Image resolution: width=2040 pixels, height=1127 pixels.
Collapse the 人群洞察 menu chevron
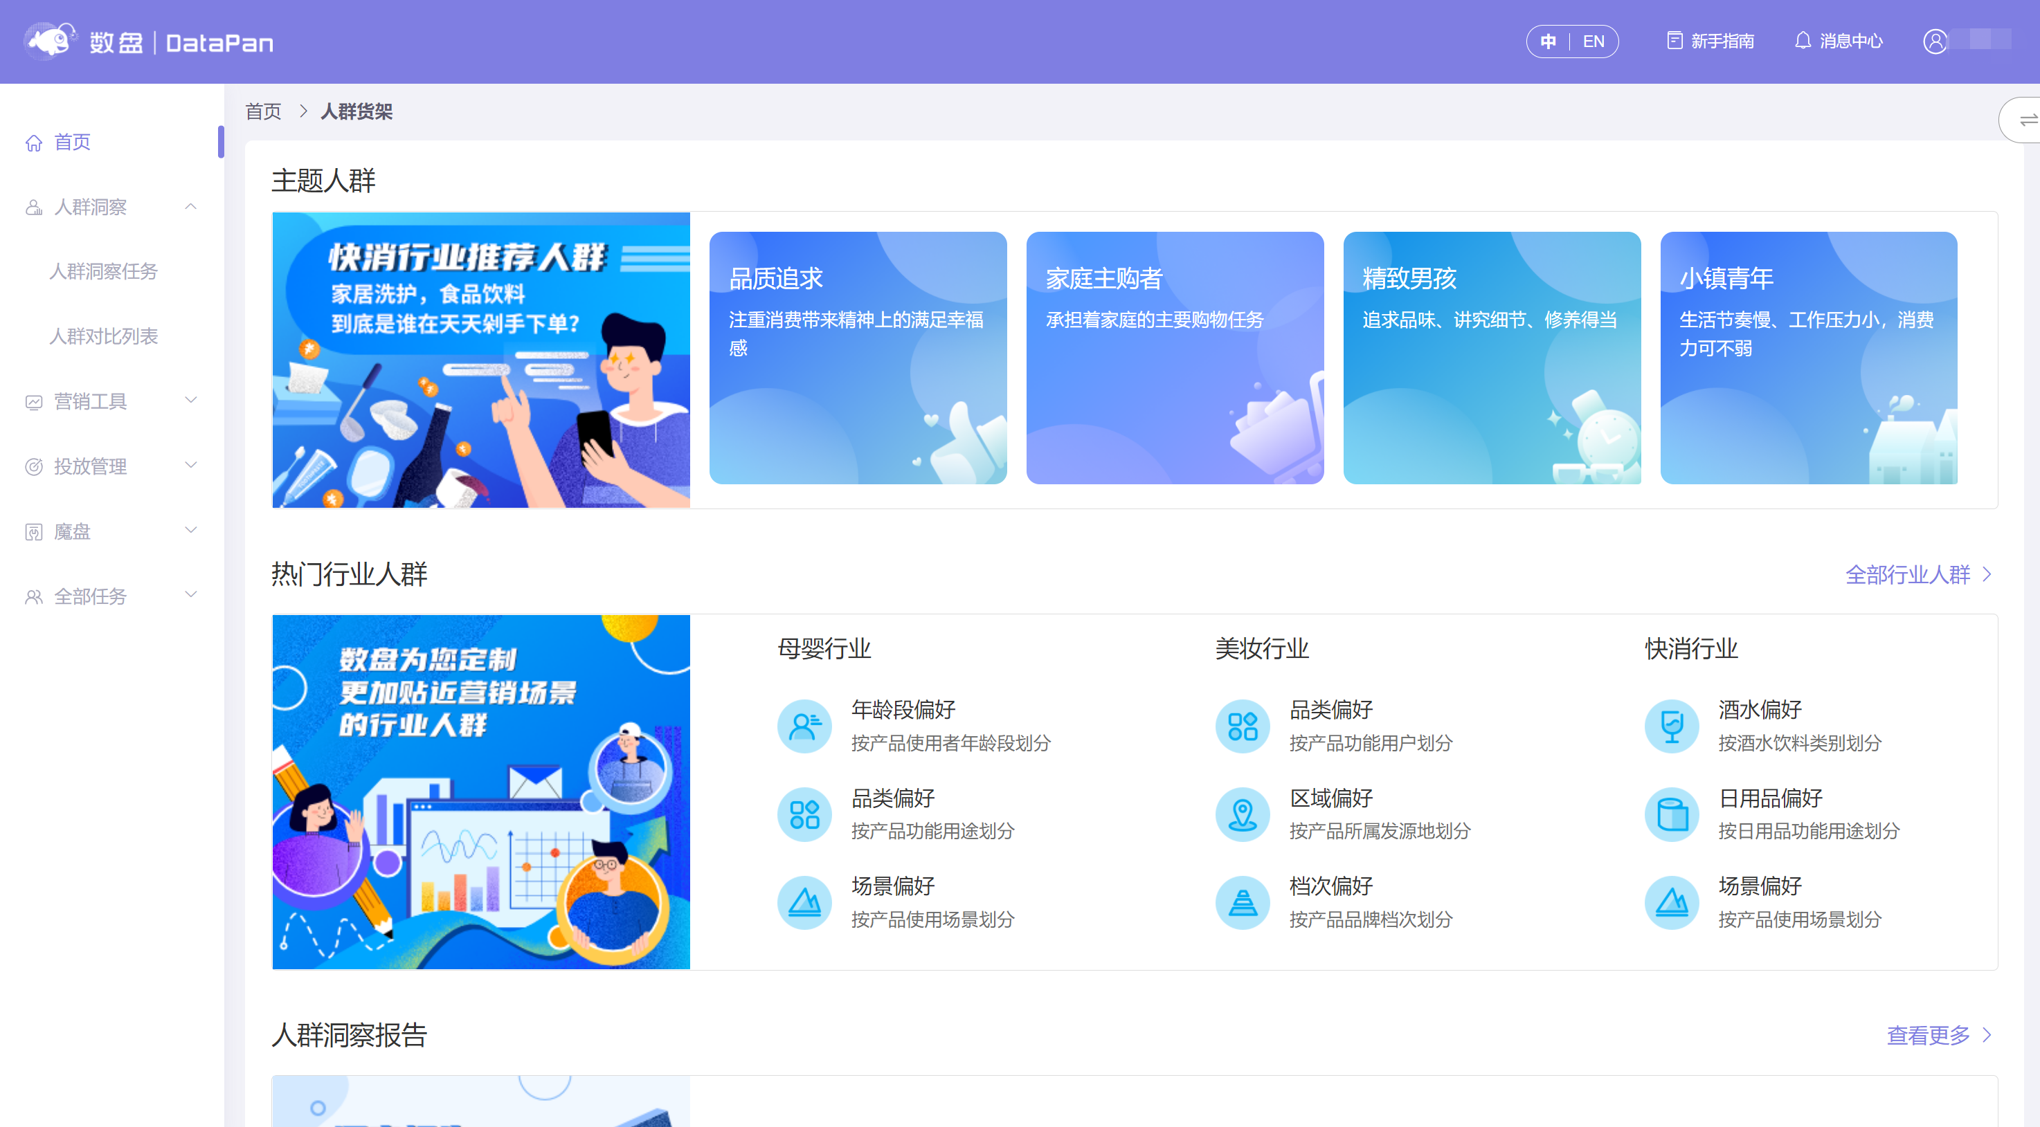(191, 207)
